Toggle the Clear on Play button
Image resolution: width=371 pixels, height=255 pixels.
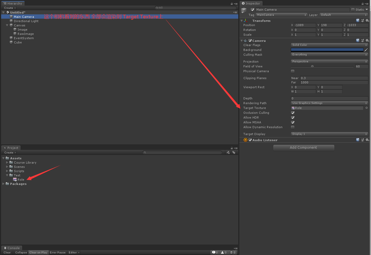(38, 253)
